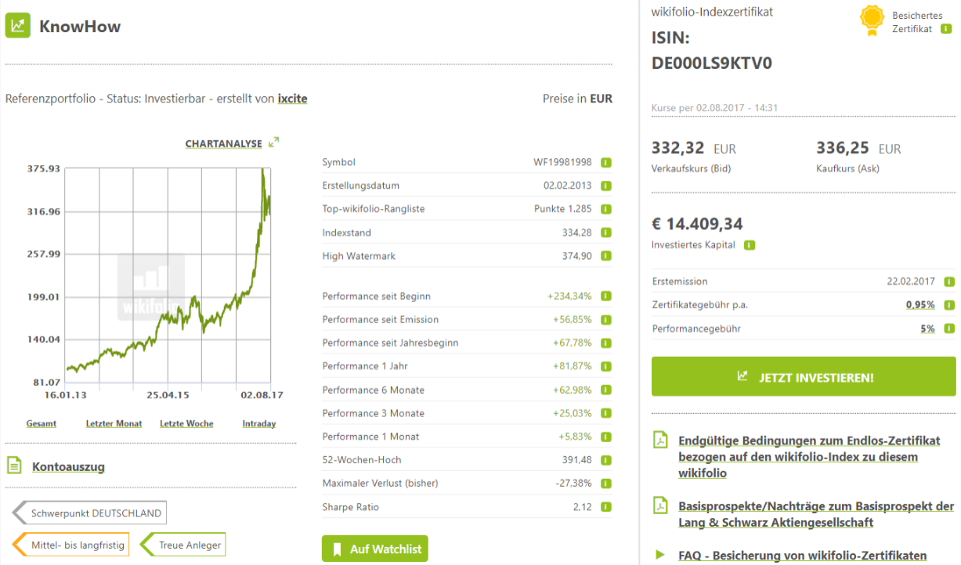Image resolution: width=961 pixels, height=565 pixels.
Task: Click info icon beside Besichertes Zertifikat
Action: 946,29
